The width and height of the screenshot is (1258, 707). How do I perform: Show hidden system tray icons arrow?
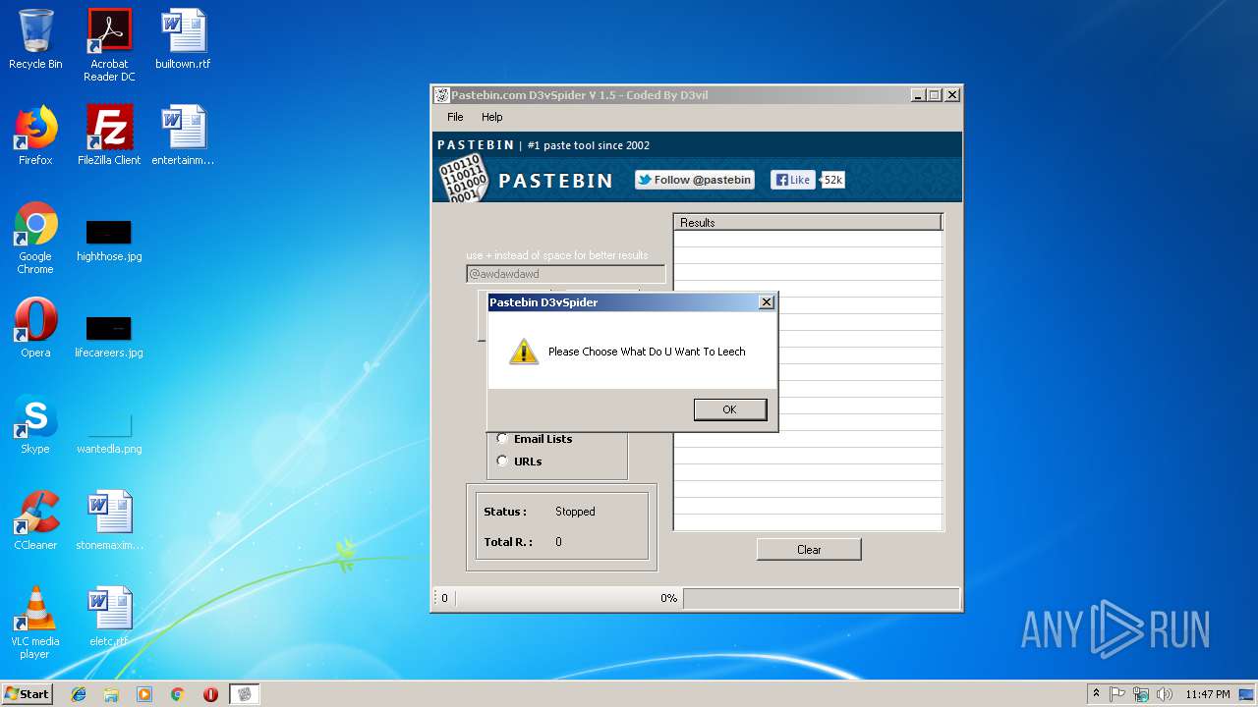pyautogui.click(x=1096, y=694)
